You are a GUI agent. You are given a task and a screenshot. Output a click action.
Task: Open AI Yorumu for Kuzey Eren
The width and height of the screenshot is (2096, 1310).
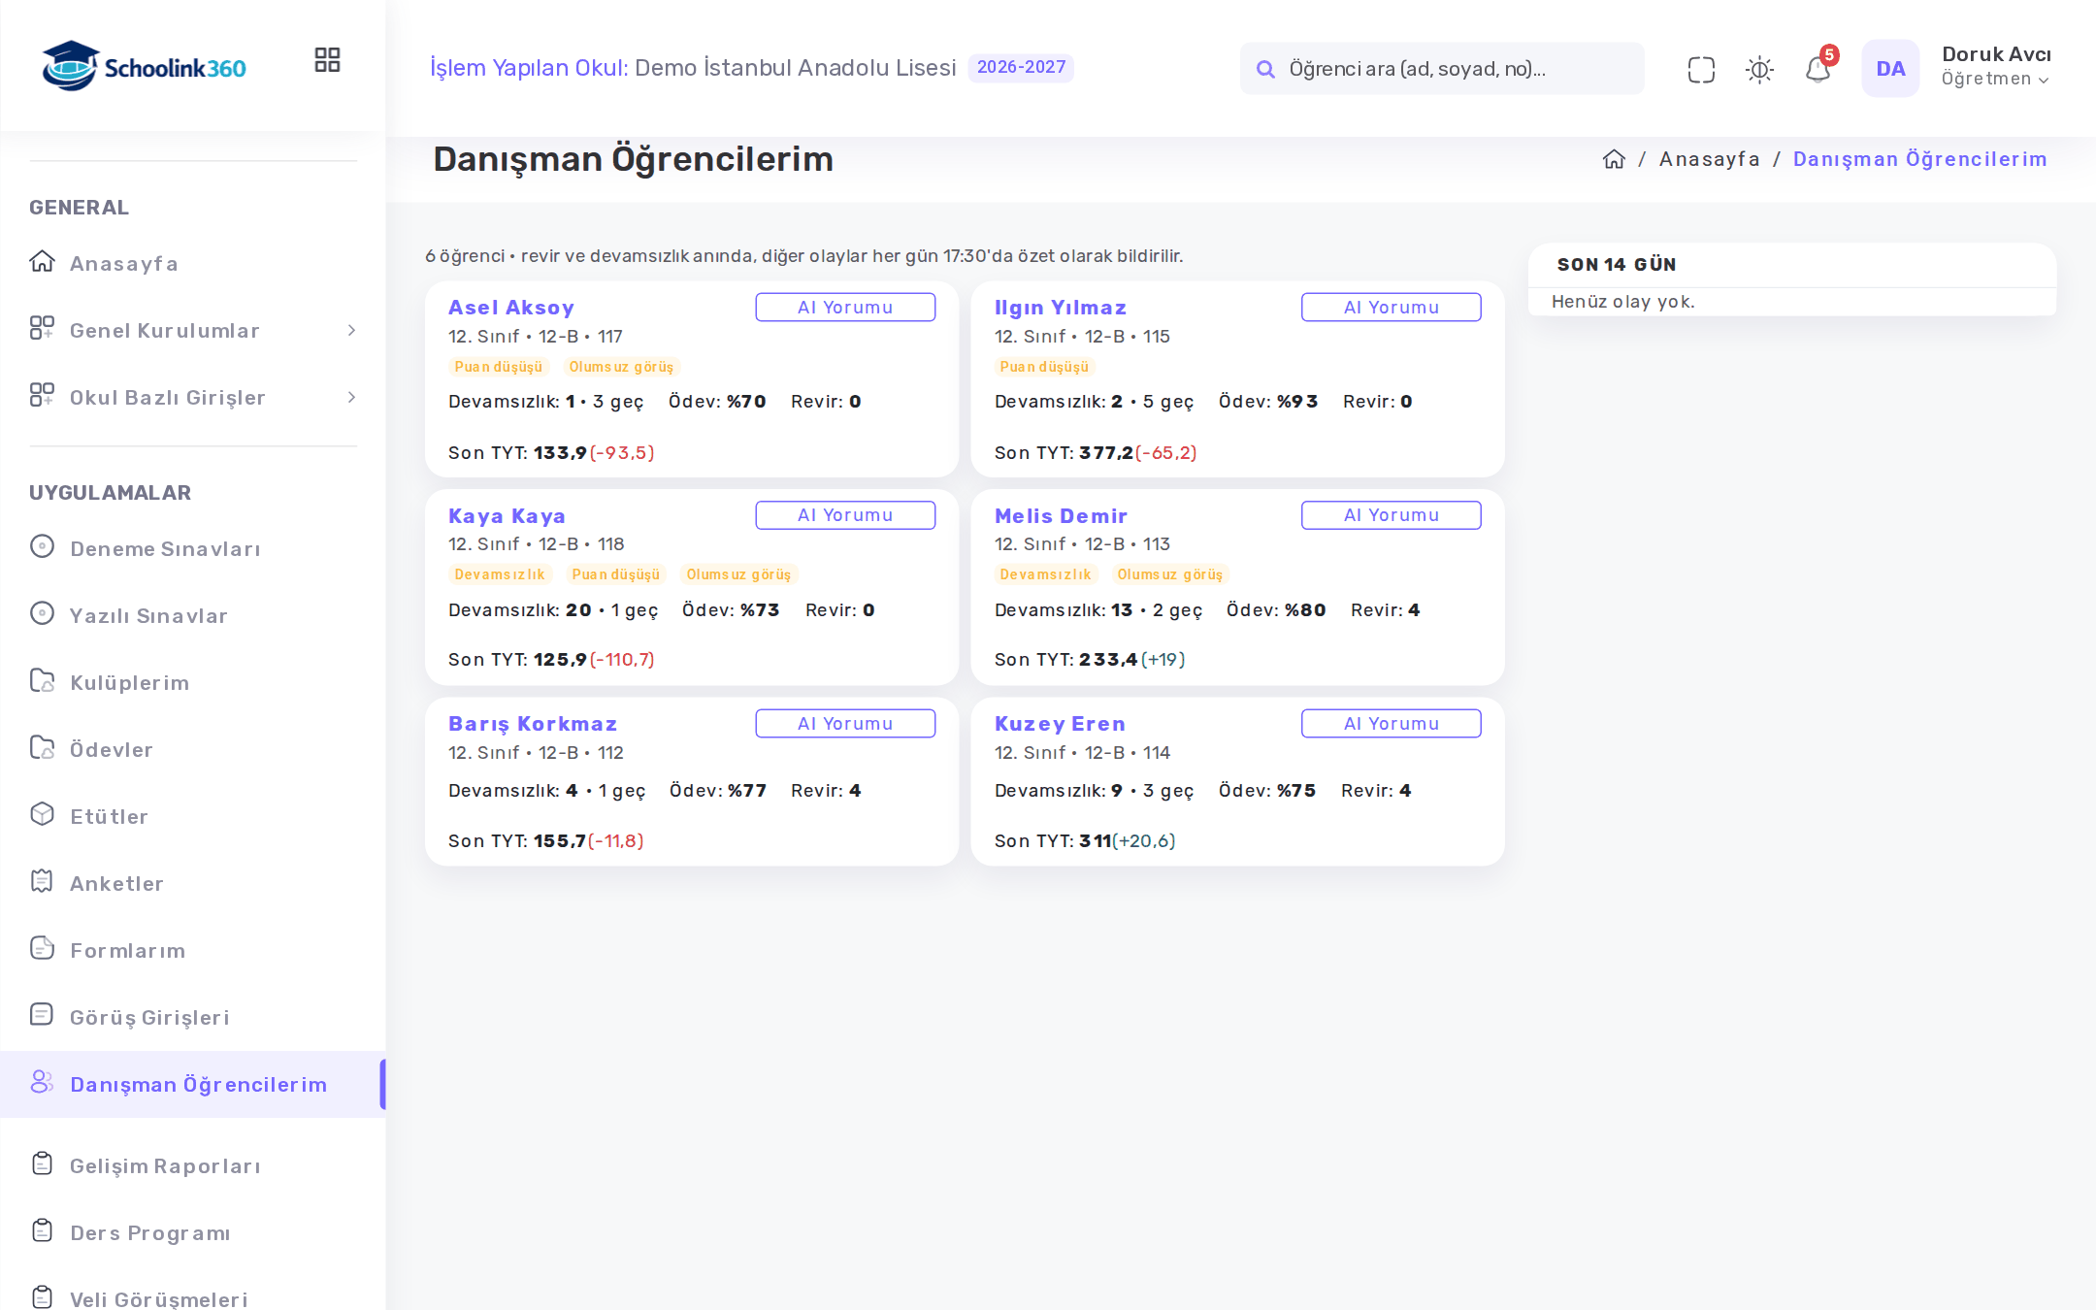tap(1392, 724)
